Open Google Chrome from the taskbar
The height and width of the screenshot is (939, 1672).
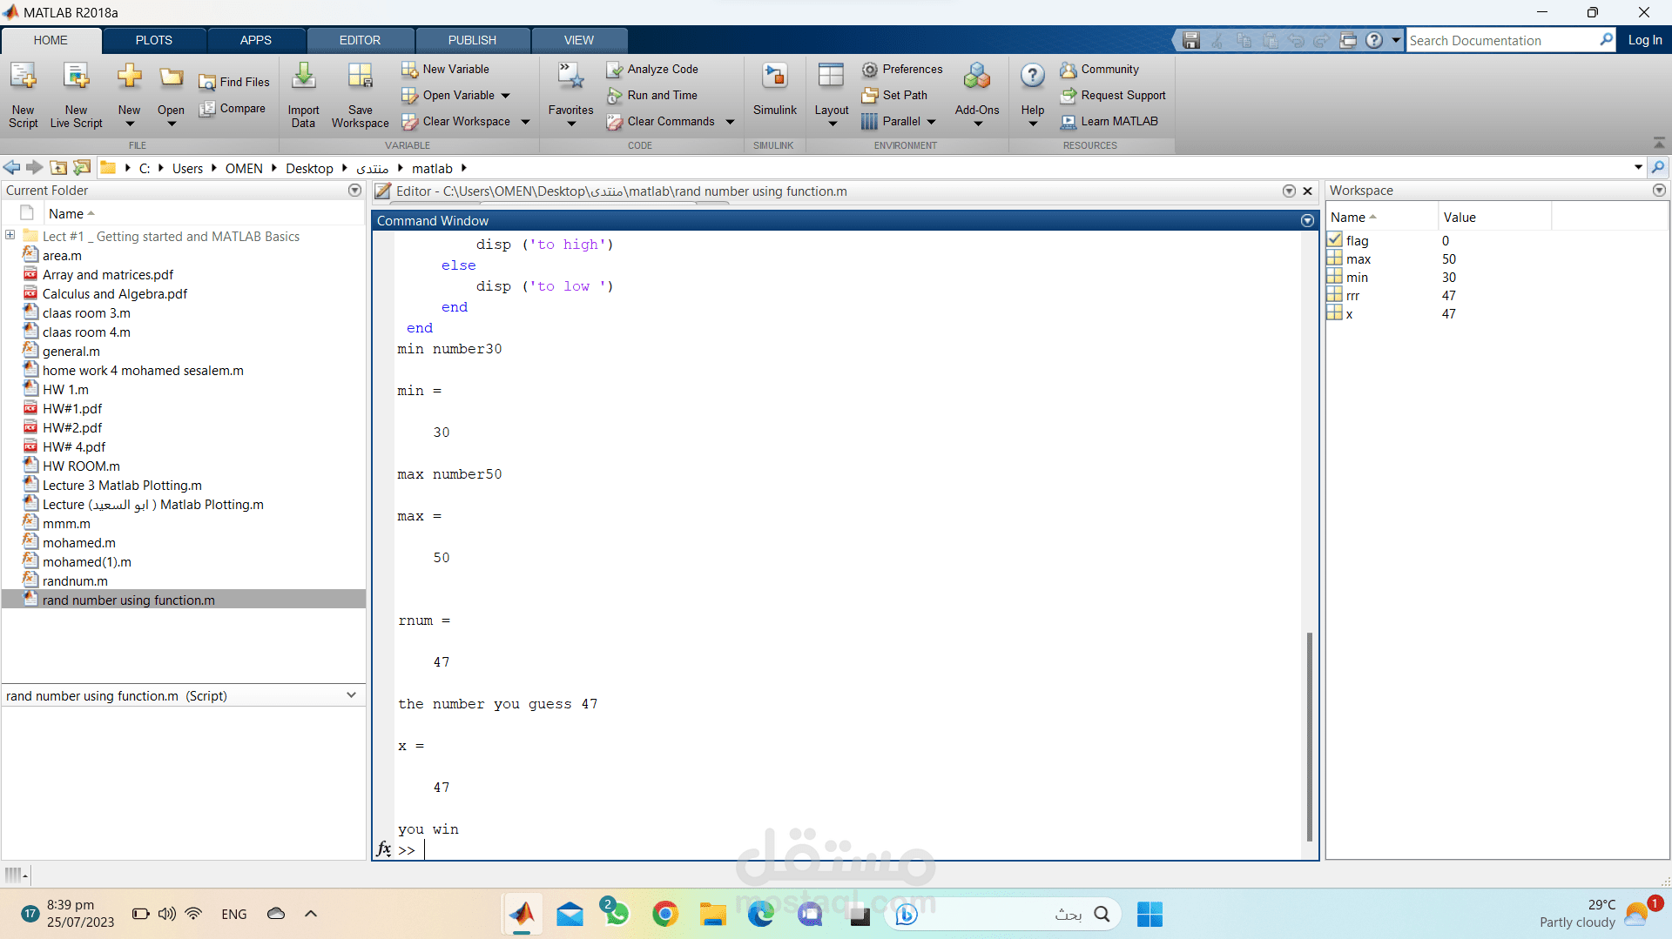tap(665, 913)
